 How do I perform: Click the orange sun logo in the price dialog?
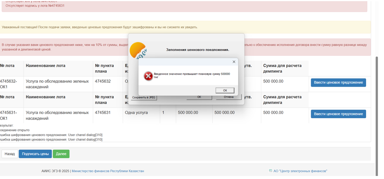pos(137,49)
